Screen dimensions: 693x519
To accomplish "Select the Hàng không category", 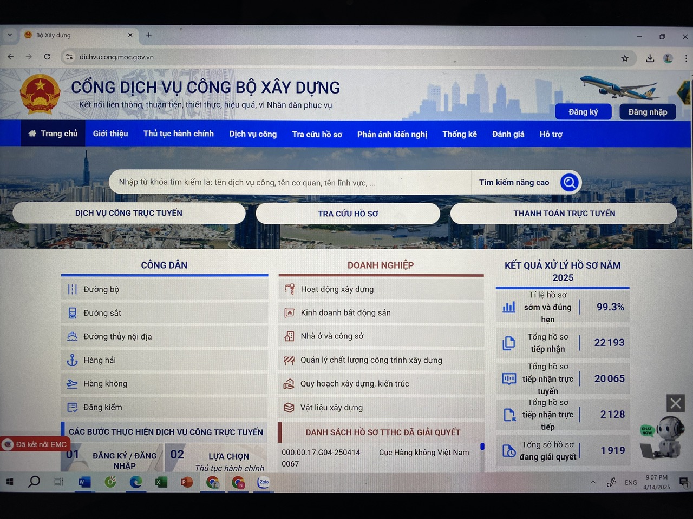I will click(x=105, y=384).
